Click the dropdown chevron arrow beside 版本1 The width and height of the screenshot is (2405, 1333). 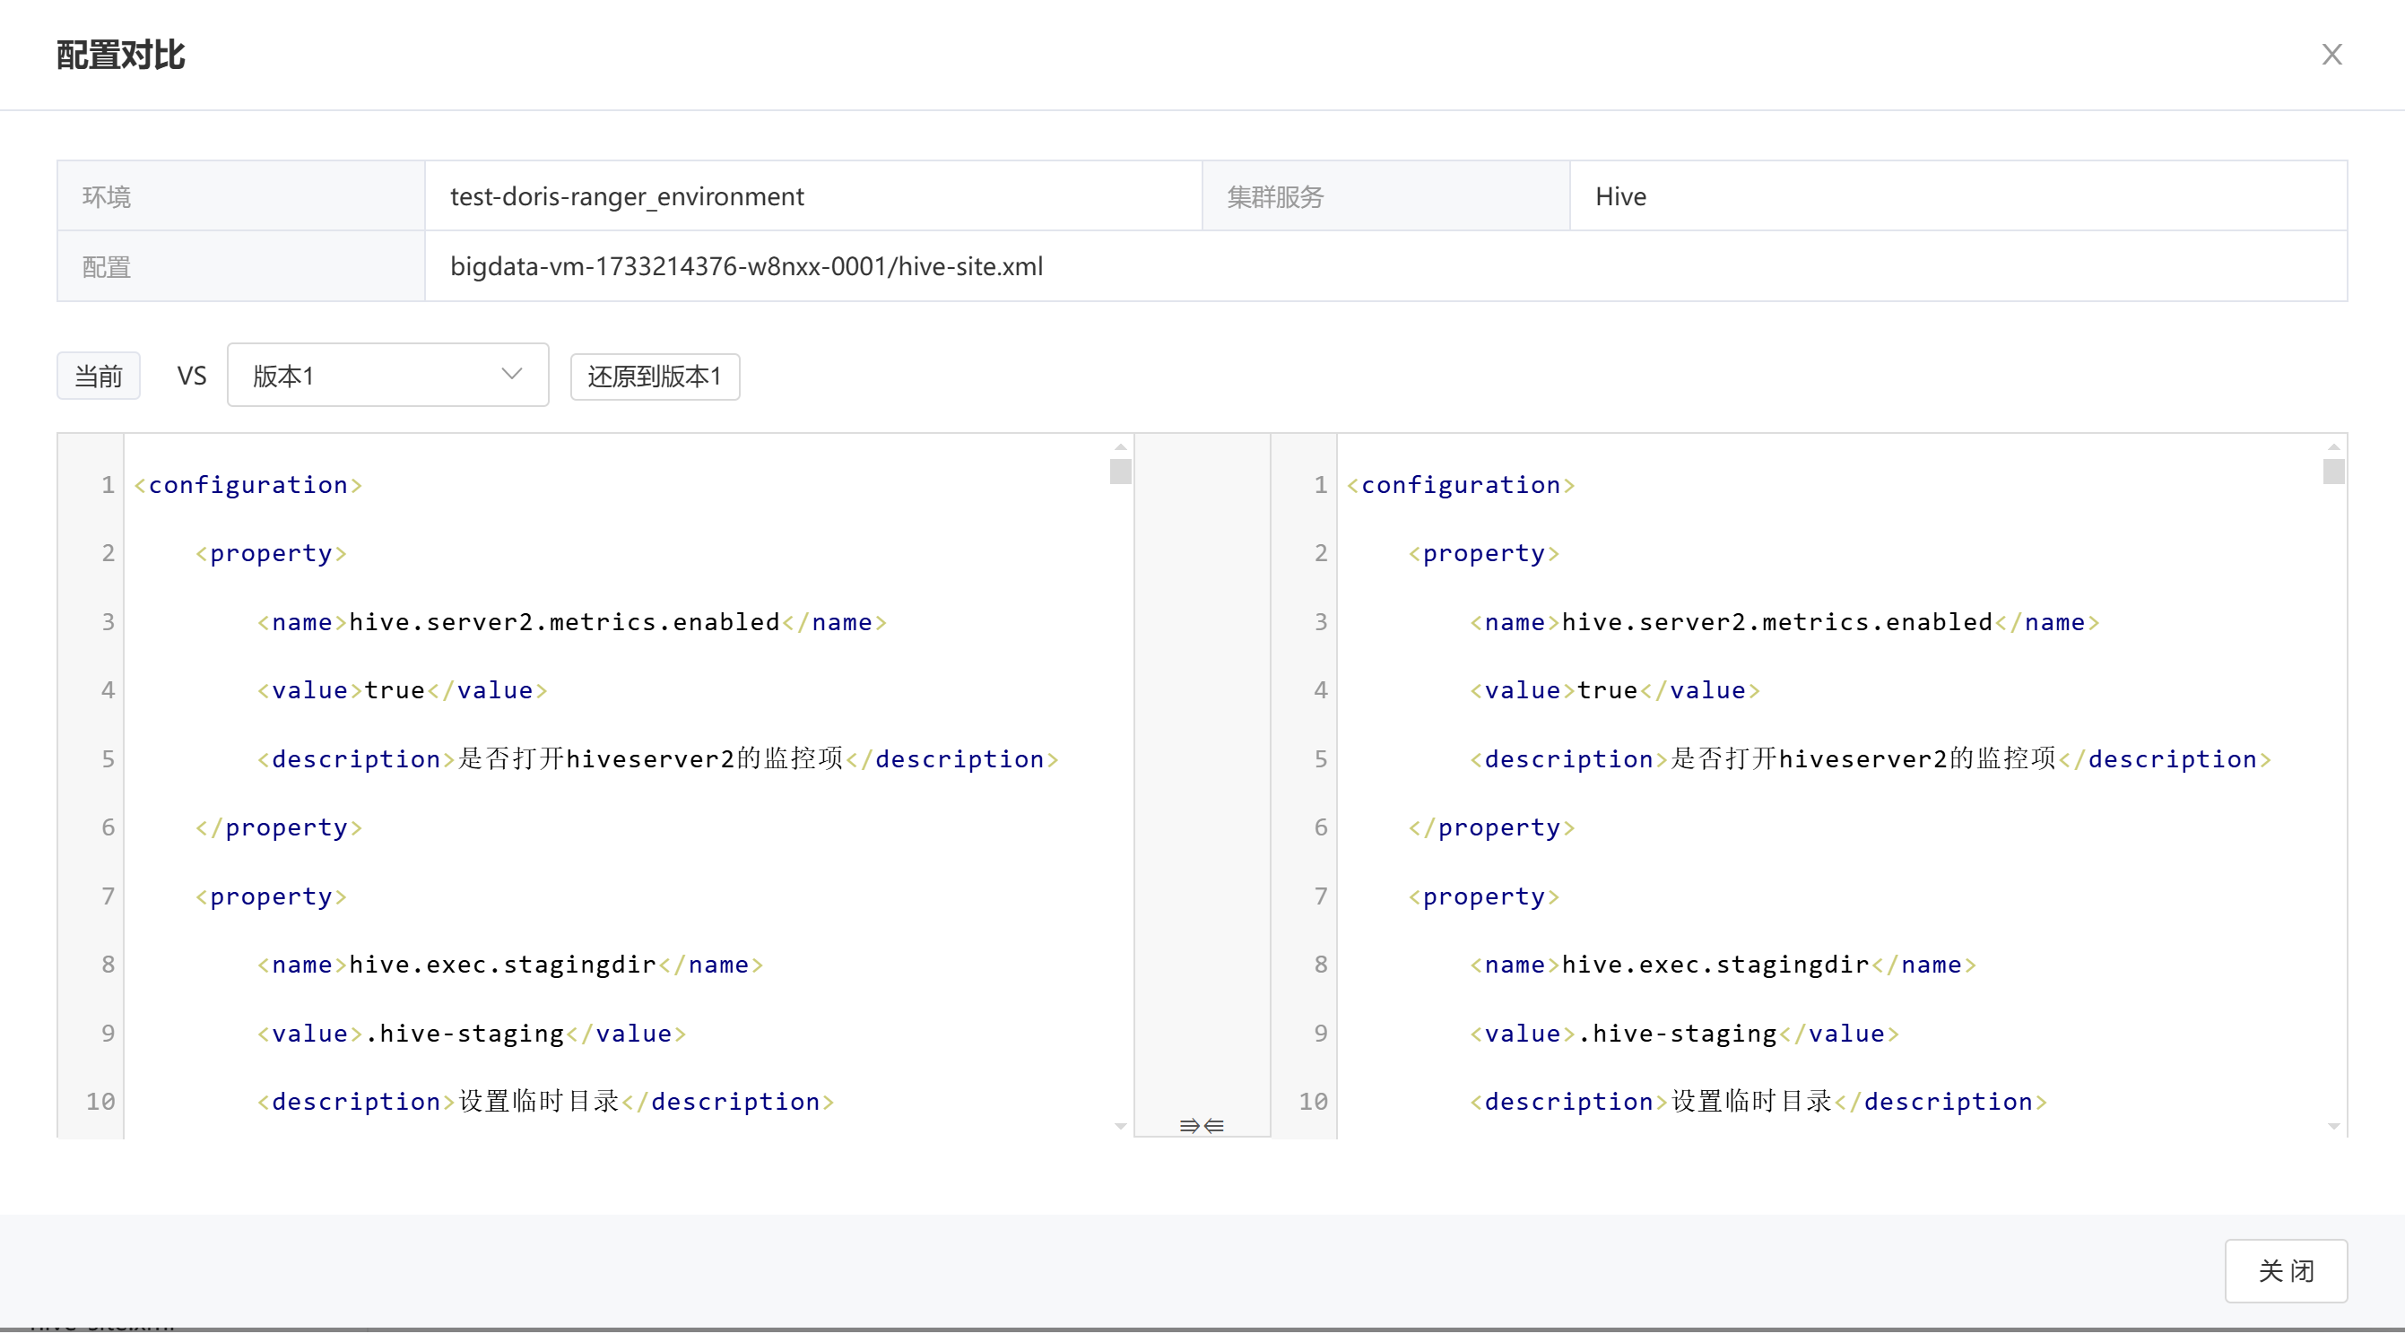point(512,375)
